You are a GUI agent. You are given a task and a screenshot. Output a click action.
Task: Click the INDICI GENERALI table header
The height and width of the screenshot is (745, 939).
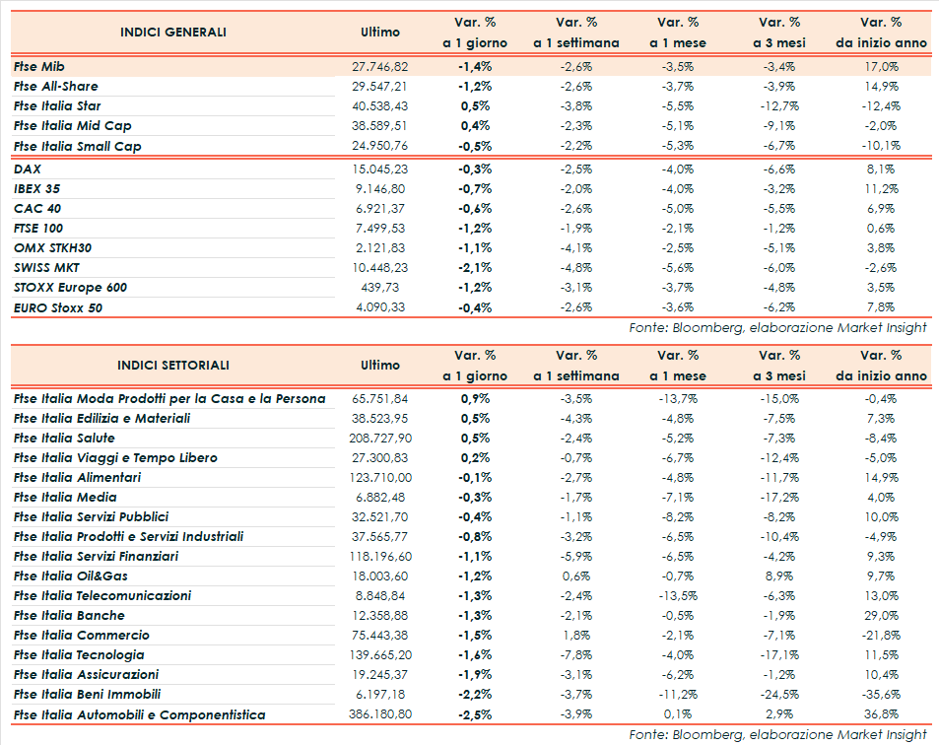[172, 33]
